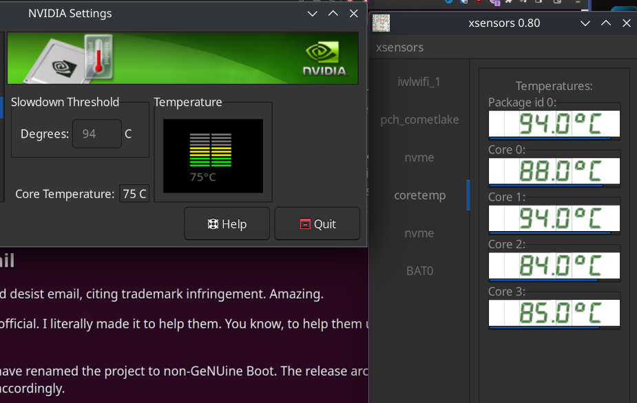Click the 'NVIDIA Settings' window title
This screenshot has width=637, height=403.
point(70,13)
